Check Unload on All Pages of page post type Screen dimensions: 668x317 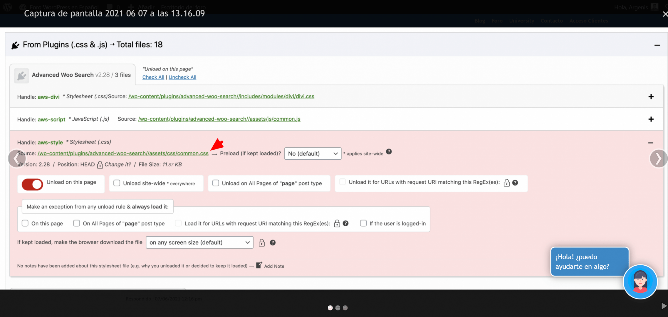(x=216, y=183)
